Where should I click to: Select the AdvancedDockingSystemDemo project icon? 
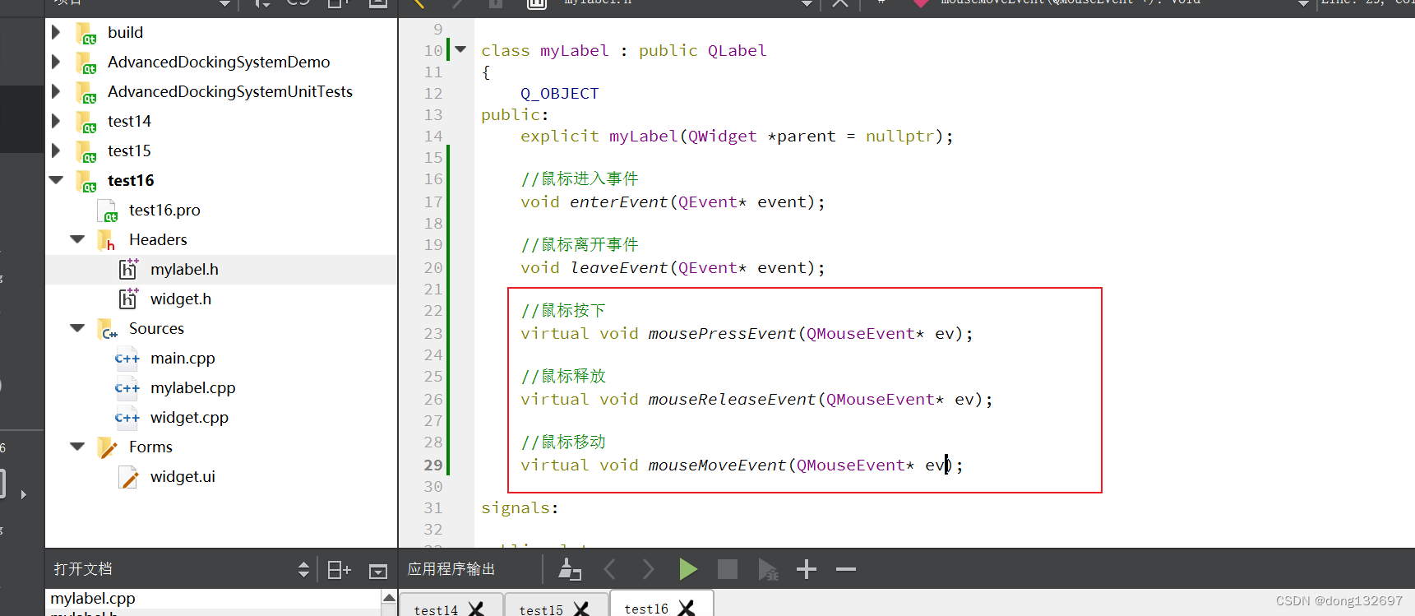tap(86, 63)
